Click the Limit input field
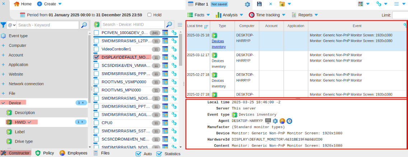The height and width of the screenshot is (157, 408). tap(400, 15)
